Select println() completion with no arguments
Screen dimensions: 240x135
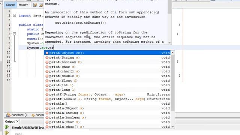pos(107,103)
